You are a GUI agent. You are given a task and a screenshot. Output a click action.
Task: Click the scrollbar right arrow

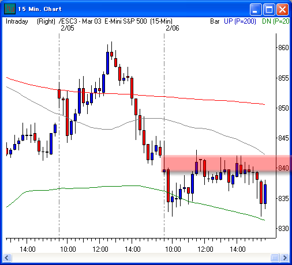[285, 258]
